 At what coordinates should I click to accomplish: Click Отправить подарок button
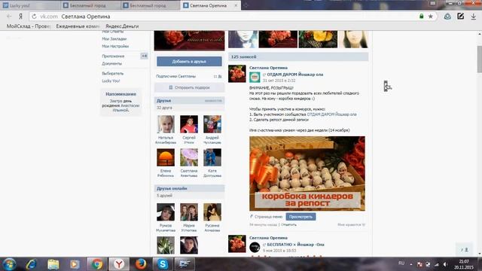189,87
